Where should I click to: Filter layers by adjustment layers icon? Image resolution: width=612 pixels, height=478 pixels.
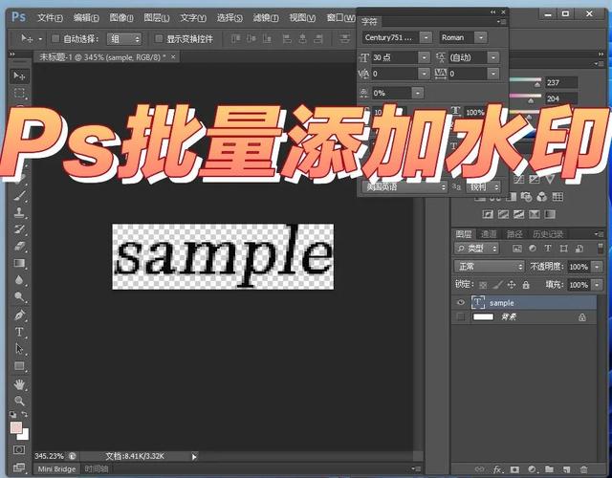pyautogui.click(x=533, y=249)
